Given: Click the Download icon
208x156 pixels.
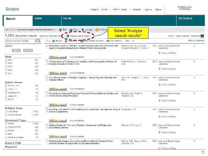Looking at the screenshot, I should tap(66, 41).
